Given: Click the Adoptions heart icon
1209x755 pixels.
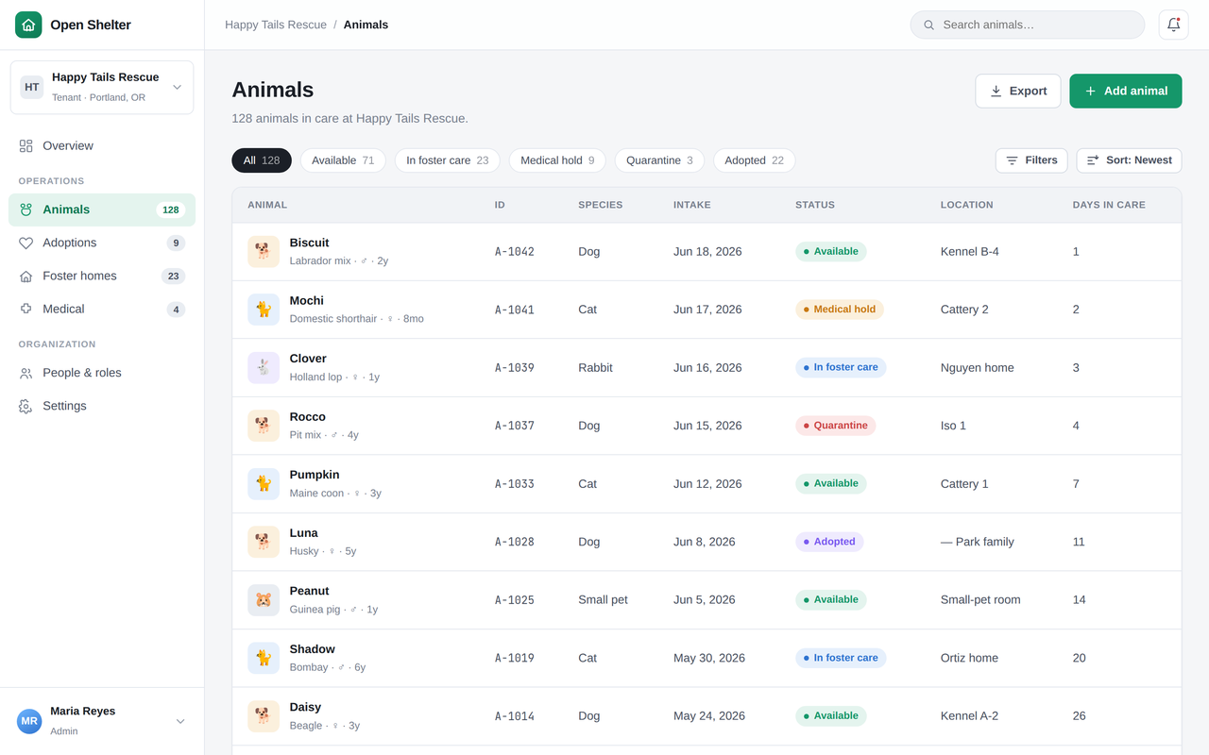Looking at the screenshot, I should tap(26, 243).
